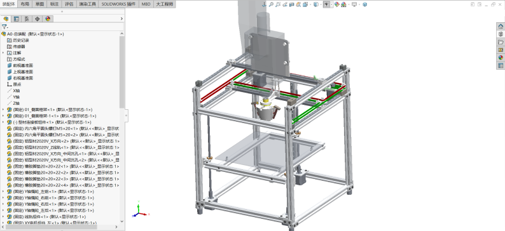
Task: Click Edit Appearance color-ball icon
Action: coord(337,4)
